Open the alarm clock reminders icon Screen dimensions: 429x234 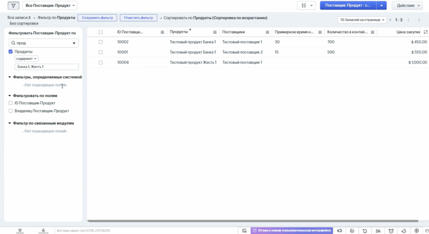(391, 231)
